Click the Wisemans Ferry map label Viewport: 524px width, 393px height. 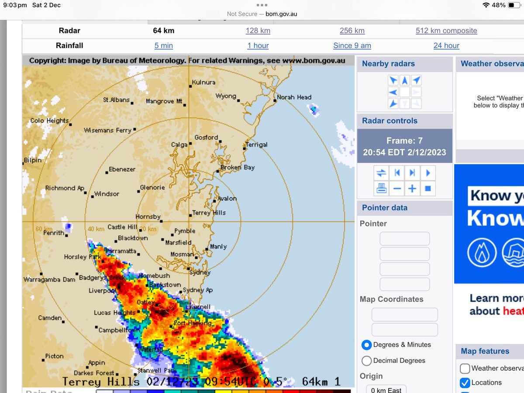(108, 130)
